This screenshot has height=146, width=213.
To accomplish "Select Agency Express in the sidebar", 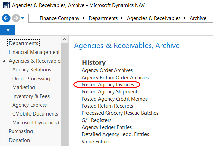I will click(x=30, y=105).
